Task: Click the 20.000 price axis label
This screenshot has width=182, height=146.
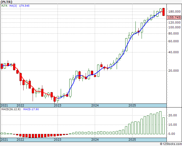Action: coord(173,71)
